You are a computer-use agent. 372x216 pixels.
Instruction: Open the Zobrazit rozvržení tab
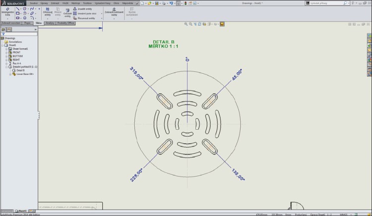pos(10,23)
